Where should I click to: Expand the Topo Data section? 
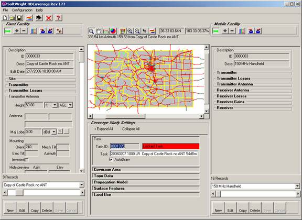pyautogui.click(x=146, y=175)
